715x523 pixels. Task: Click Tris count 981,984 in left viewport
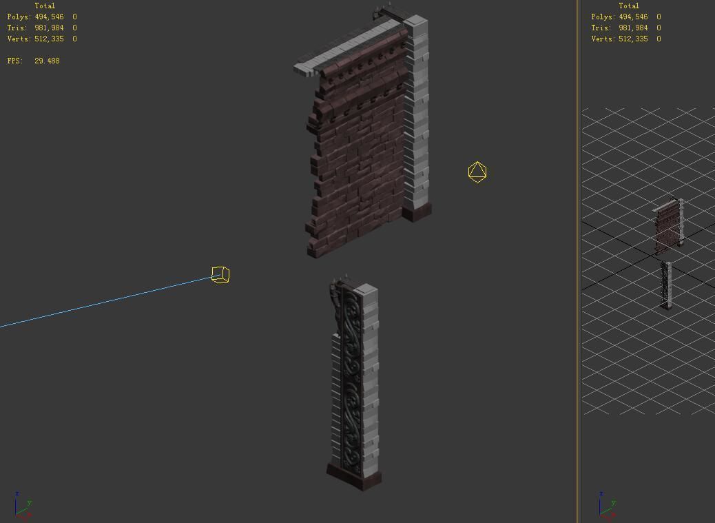click(49, 28)
